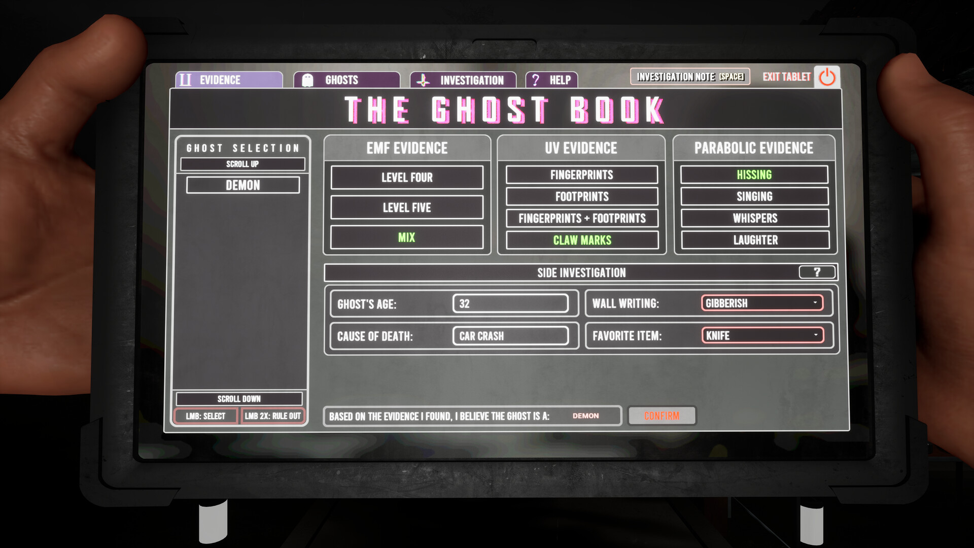This screenshot has width=974, height=548.
Task: Click the Ghost's Age input field
Action: click(510, 303)
